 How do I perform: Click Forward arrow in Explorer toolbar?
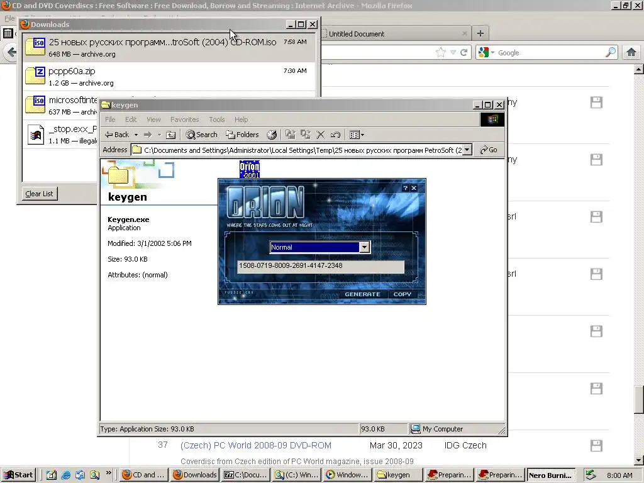[x=148, y=135]
